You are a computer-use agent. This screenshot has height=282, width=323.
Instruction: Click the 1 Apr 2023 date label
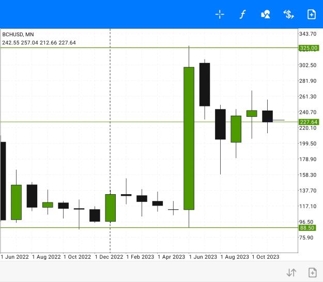pyautogui.click(x=172, y=257)
